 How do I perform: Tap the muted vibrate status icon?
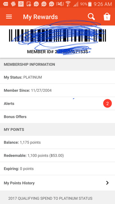[60, 4]
